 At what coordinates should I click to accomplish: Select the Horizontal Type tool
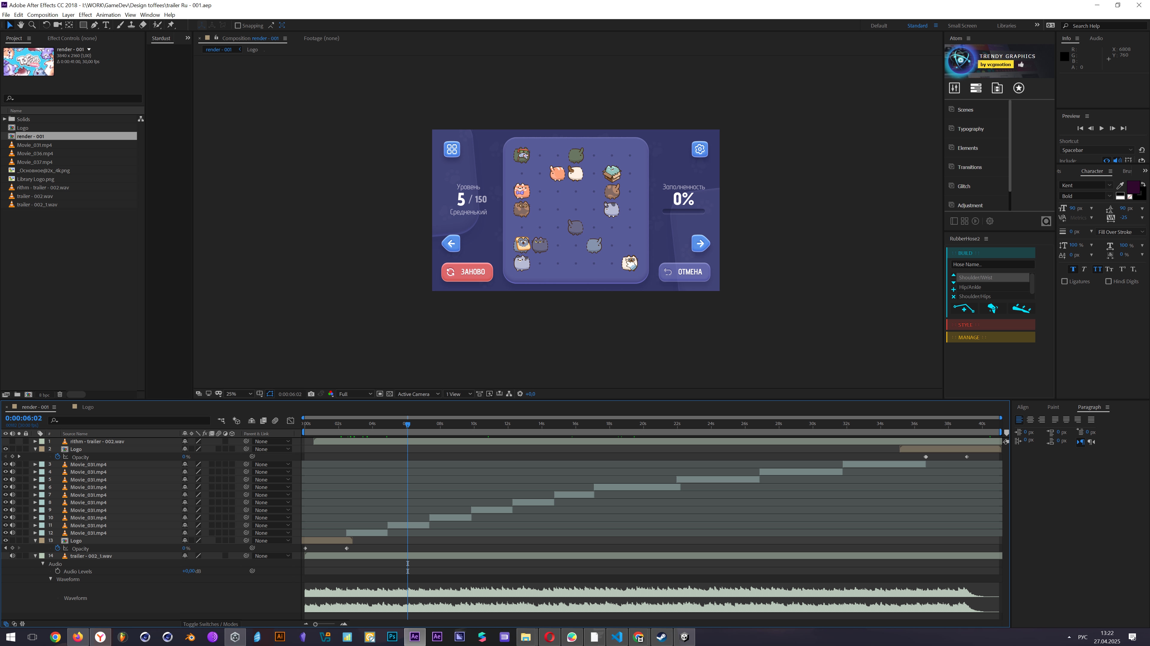click(x=106, y=25)
